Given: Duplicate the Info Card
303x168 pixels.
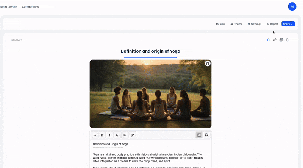Looking at the screenshot, I should click(281, 40).
